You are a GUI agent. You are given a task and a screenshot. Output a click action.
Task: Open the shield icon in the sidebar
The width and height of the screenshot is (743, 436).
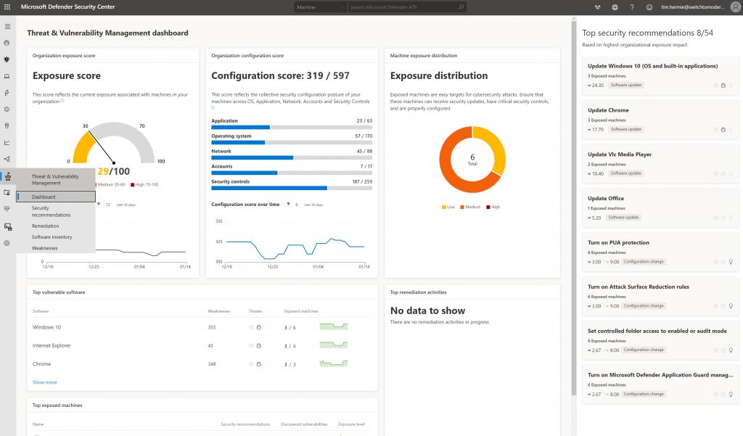(x=7, y=59)
